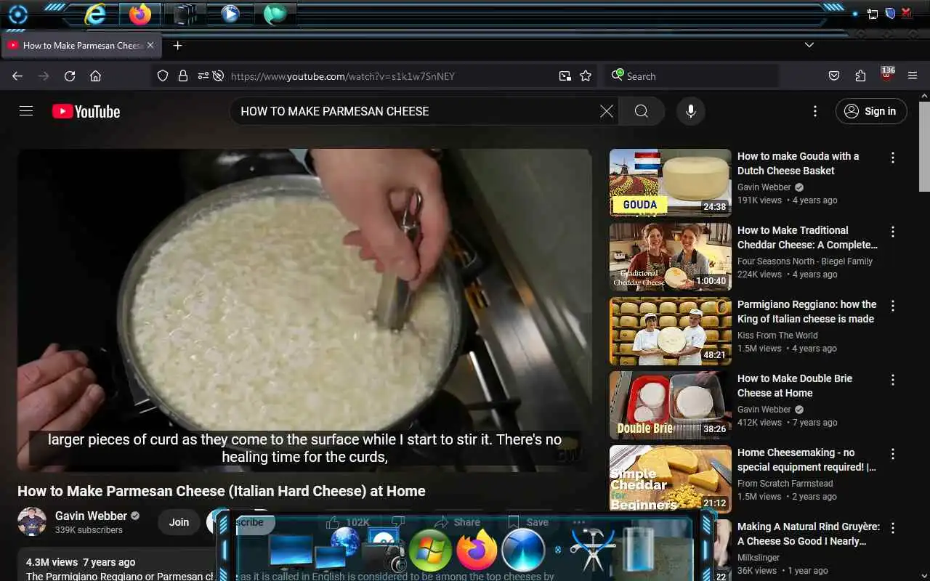The image size is (930, 581).
Task: Go back to the previous page
Action: tap(17, 76)
